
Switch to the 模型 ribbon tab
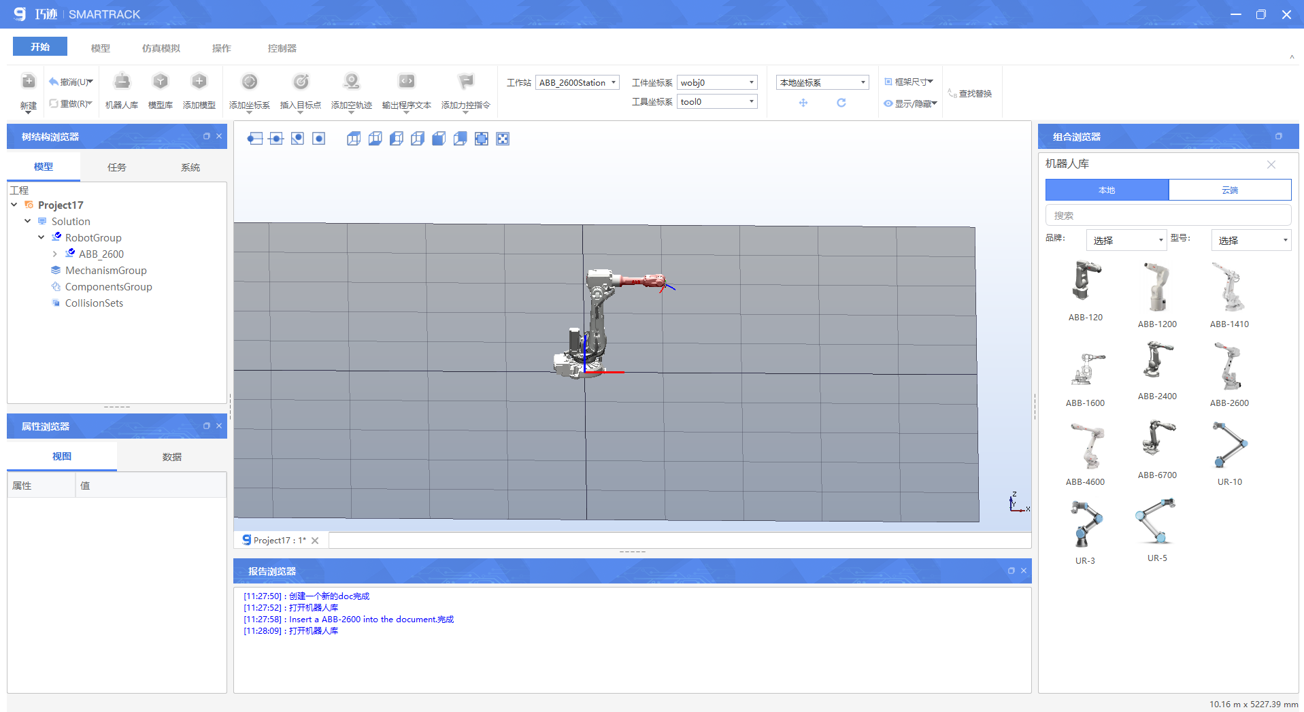[x=101, y=48]
